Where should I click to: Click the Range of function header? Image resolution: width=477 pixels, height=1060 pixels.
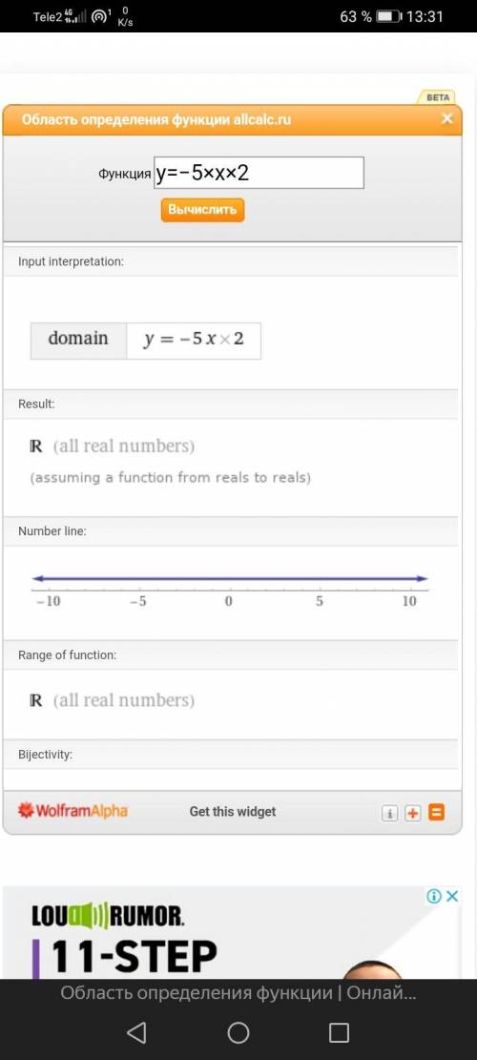tap(231, 655)
